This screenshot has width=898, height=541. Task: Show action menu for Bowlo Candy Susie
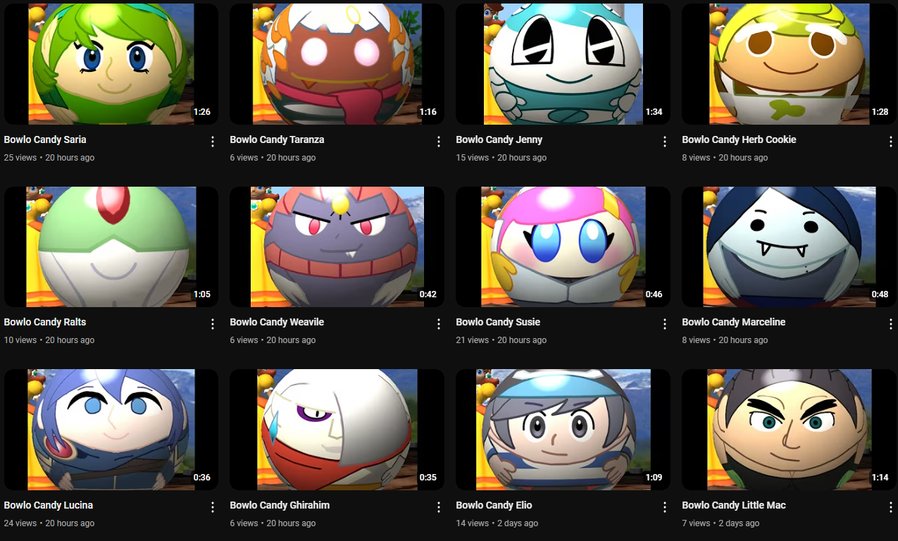[664, 324]
